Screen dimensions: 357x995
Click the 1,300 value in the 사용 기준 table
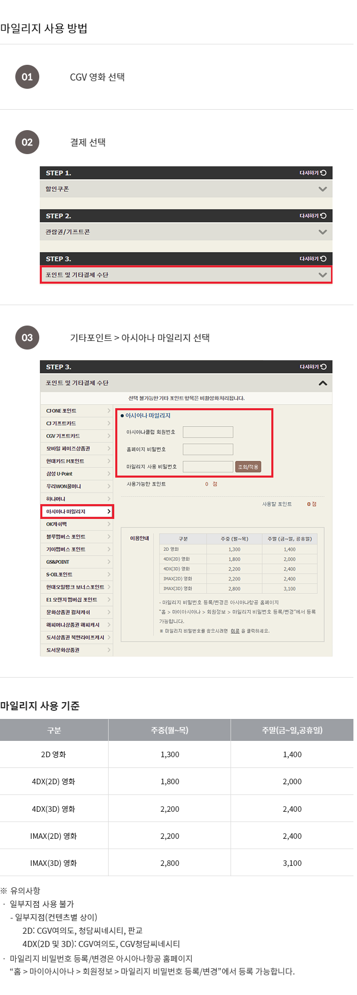[x=170, y=755]
